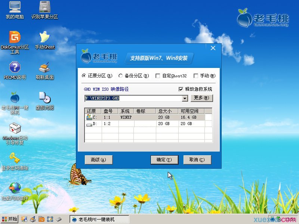Open 登录密码清除 tool
The width and height of the screenshot is (299, 224).
[x=14, y=161]
